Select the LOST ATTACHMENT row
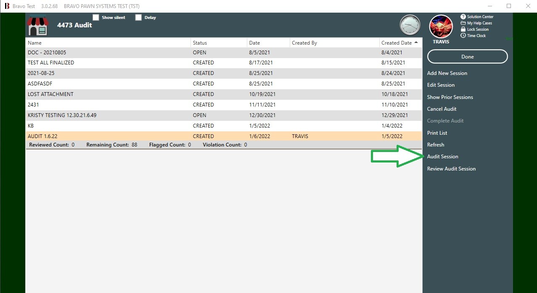Image resolution: width=537 pixels, height=293 pixels. click(224, 94)
